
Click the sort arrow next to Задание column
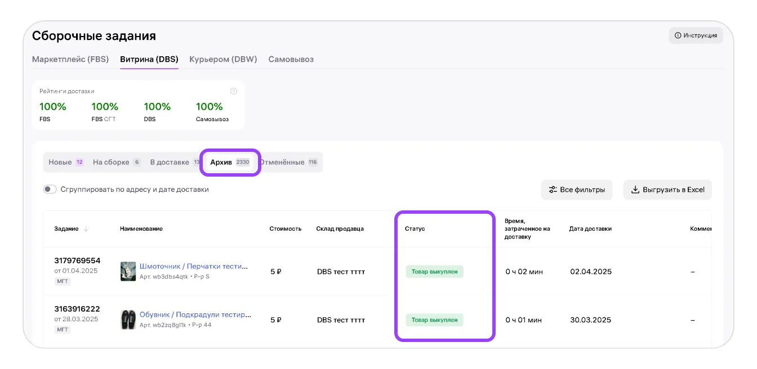point(86,229)
